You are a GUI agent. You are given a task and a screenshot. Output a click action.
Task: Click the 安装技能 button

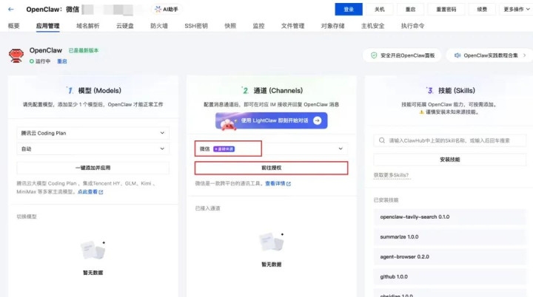tap(450, 160)
